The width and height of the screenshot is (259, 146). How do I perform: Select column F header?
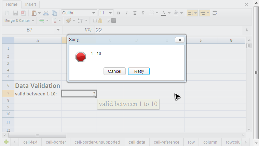(201, 40)
